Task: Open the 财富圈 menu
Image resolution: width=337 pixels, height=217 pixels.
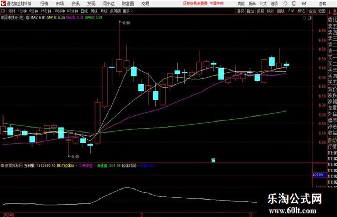Action: point(128,4)
